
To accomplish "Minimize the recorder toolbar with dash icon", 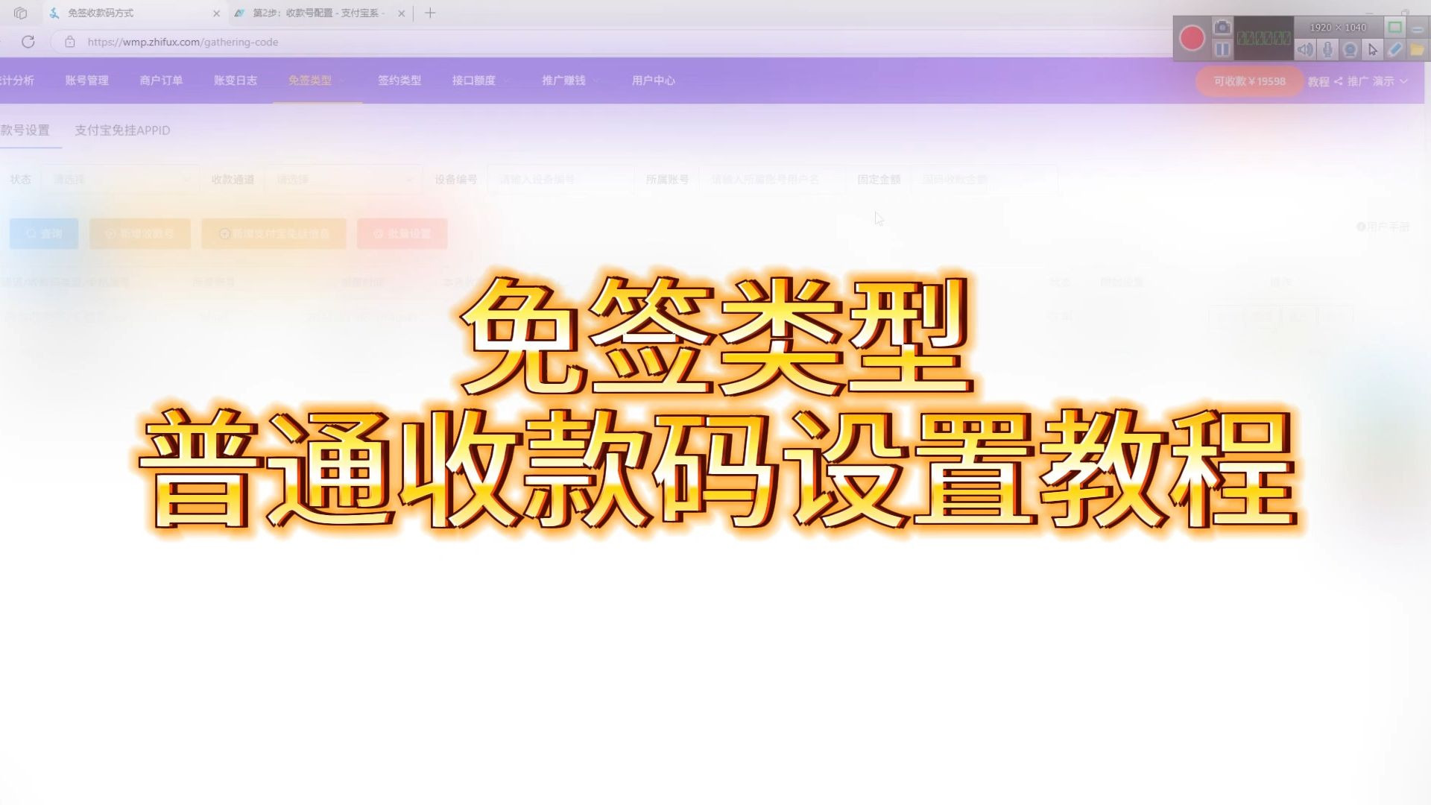I will [x=1417, y=28].
